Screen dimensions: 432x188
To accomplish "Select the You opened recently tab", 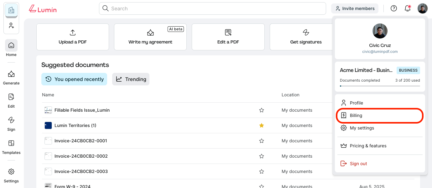I will [x=74, y=79].
